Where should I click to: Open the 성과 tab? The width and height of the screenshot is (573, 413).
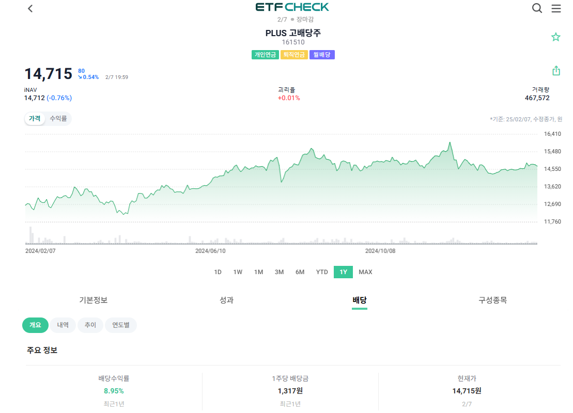pos(227,300)
